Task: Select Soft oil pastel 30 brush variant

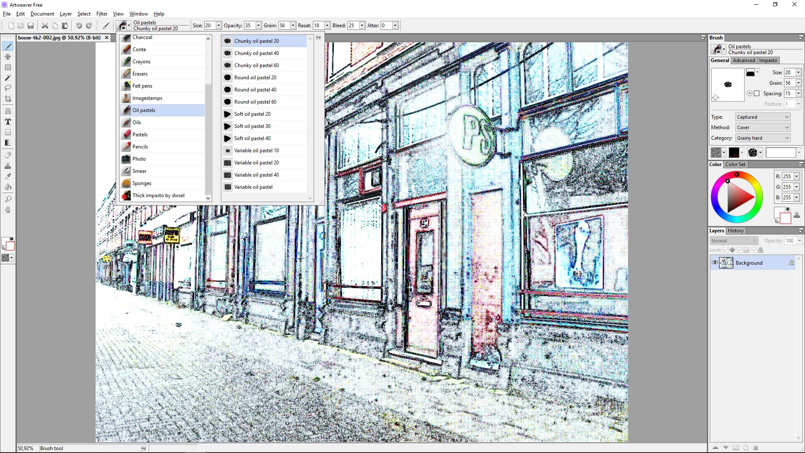Action: point(252,126)
